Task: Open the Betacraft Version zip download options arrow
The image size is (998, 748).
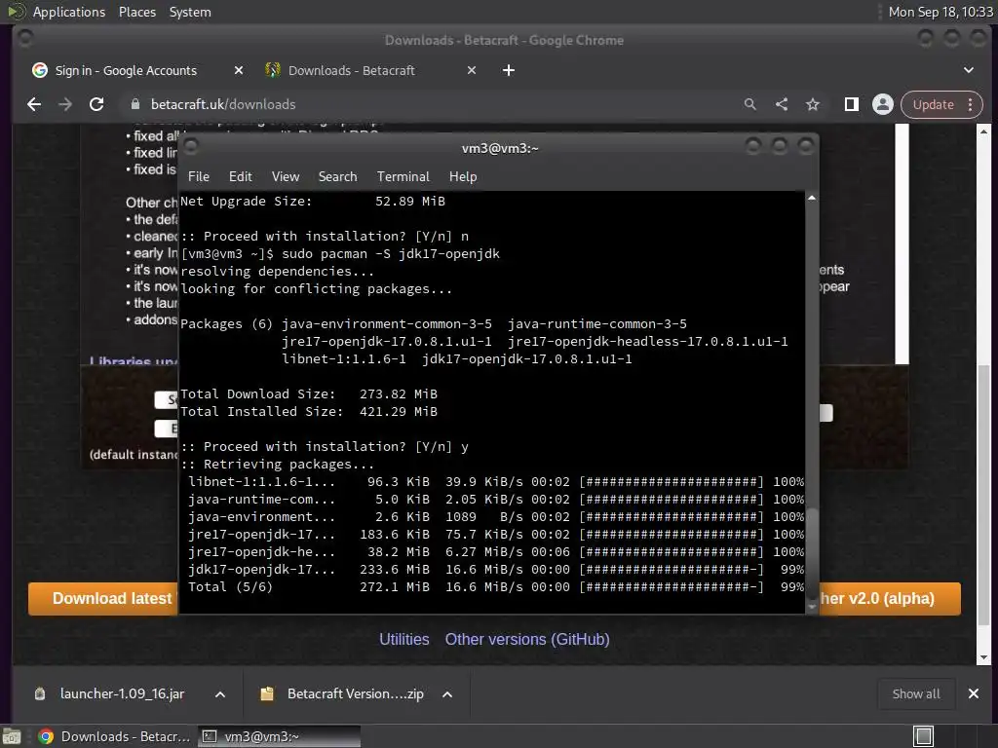Action: (447, 694)
